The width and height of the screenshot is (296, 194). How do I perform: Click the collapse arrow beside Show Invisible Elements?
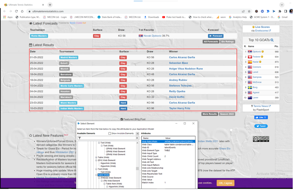pyautogui.click(x=137, y=134)
